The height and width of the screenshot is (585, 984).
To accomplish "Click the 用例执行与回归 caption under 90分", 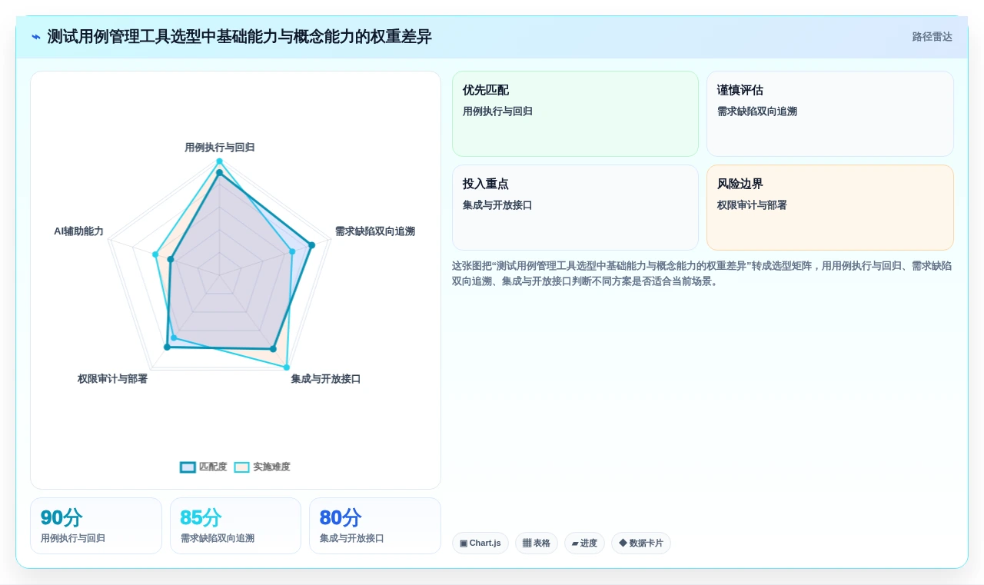I will pyautogui.click(x=73, y=538).
